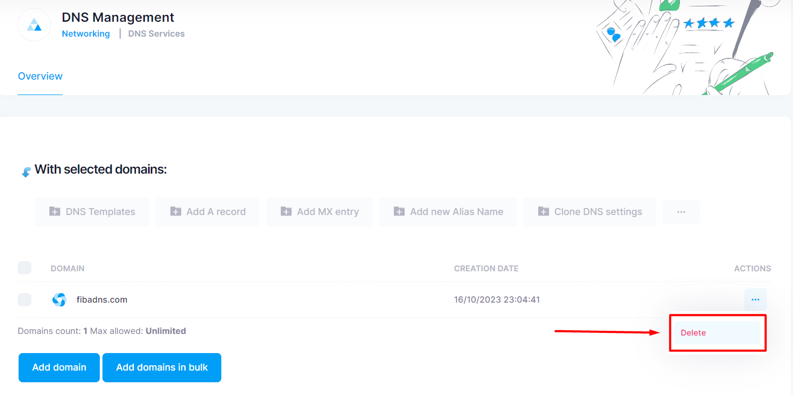Click the DNS Management page title
This screenshot has width=793, height=395.
pos(118,18)
